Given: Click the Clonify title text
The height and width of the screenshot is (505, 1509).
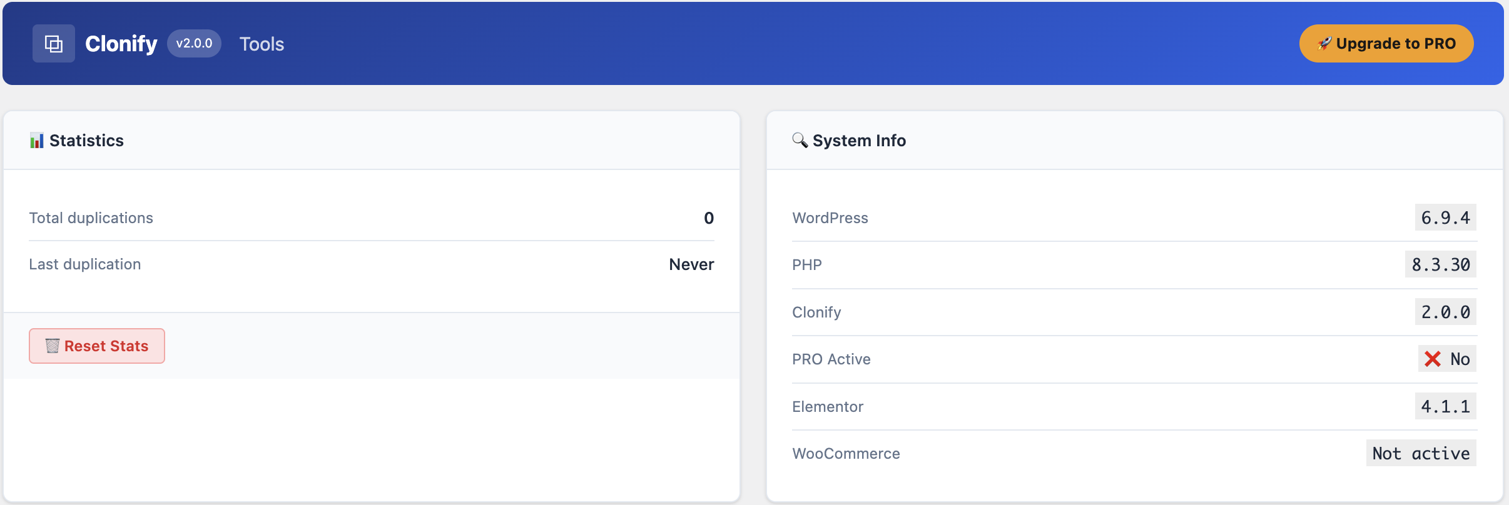Looking at the screenshot, I should point(121,44).
